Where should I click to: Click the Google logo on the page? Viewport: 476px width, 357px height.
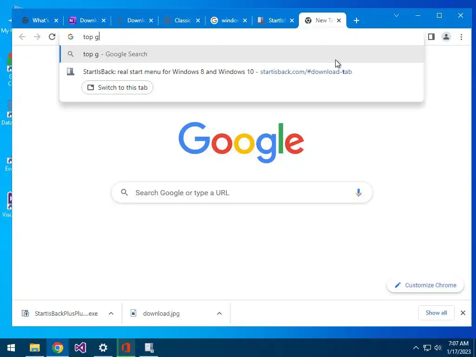(241, 142)
